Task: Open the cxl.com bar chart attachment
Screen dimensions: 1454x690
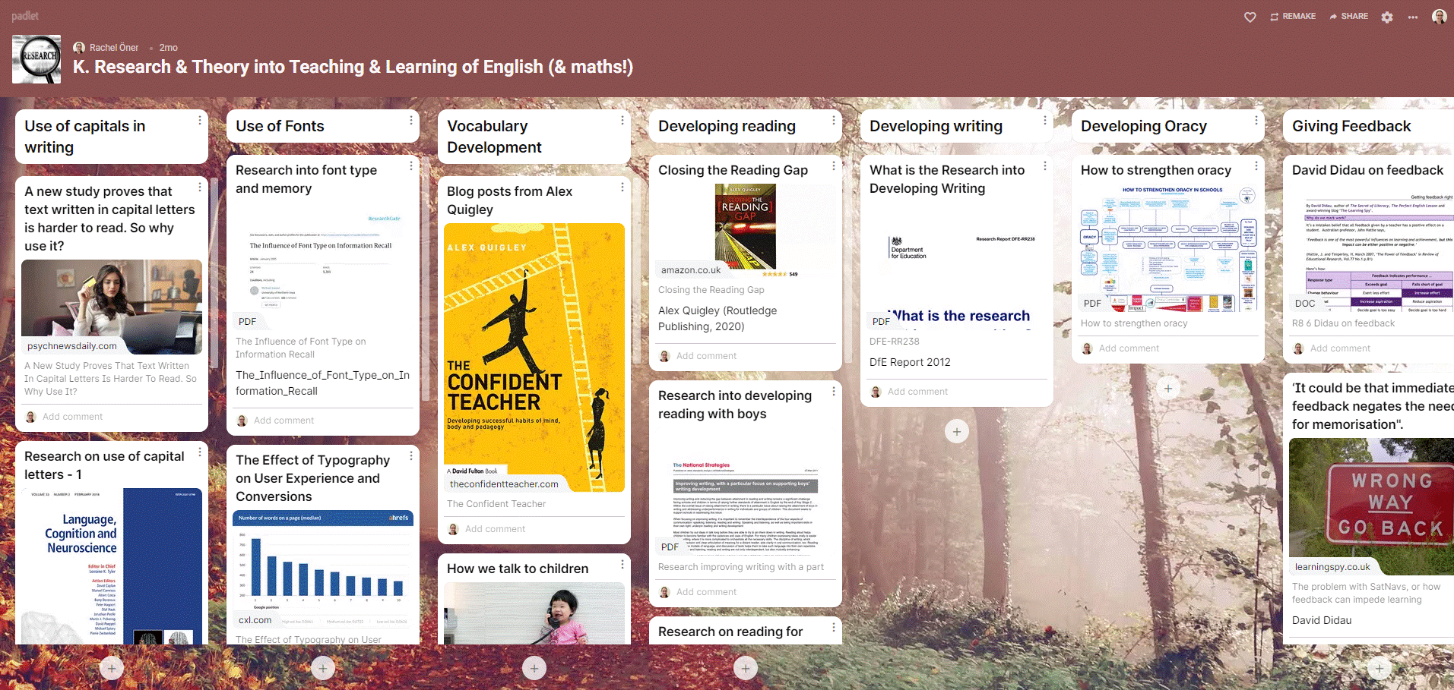Action: [323, 569]
